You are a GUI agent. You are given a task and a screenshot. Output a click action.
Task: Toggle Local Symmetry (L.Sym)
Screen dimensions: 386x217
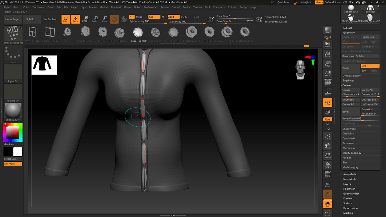click(x=327, y=103)
